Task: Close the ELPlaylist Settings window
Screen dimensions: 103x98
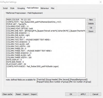Action: 100,2
